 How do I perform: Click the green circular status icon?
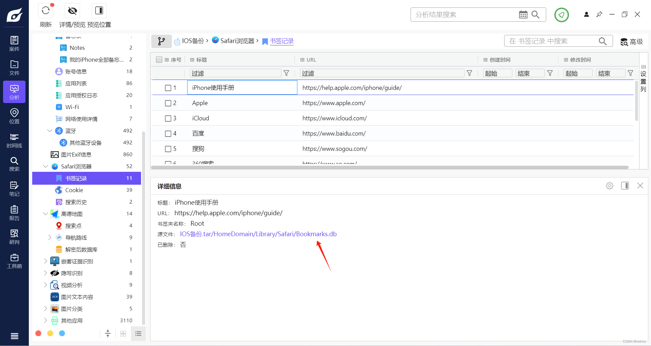[x=561, y=15]
